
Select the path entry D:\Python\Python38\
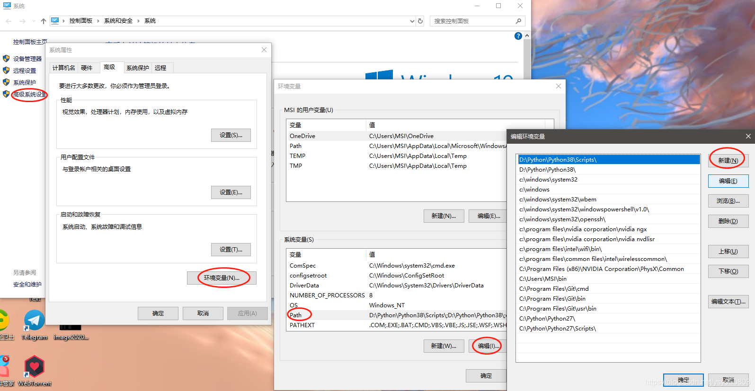point(609,170)
